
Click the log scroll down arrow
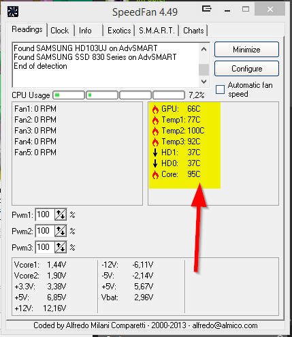pyautogui.click(x=204, y=82)
